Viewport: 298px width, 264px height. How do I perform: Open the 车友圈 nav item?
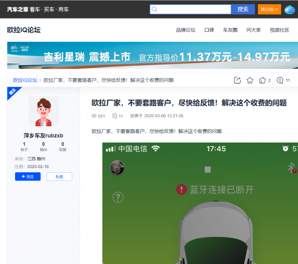click(x=230, y=30)
